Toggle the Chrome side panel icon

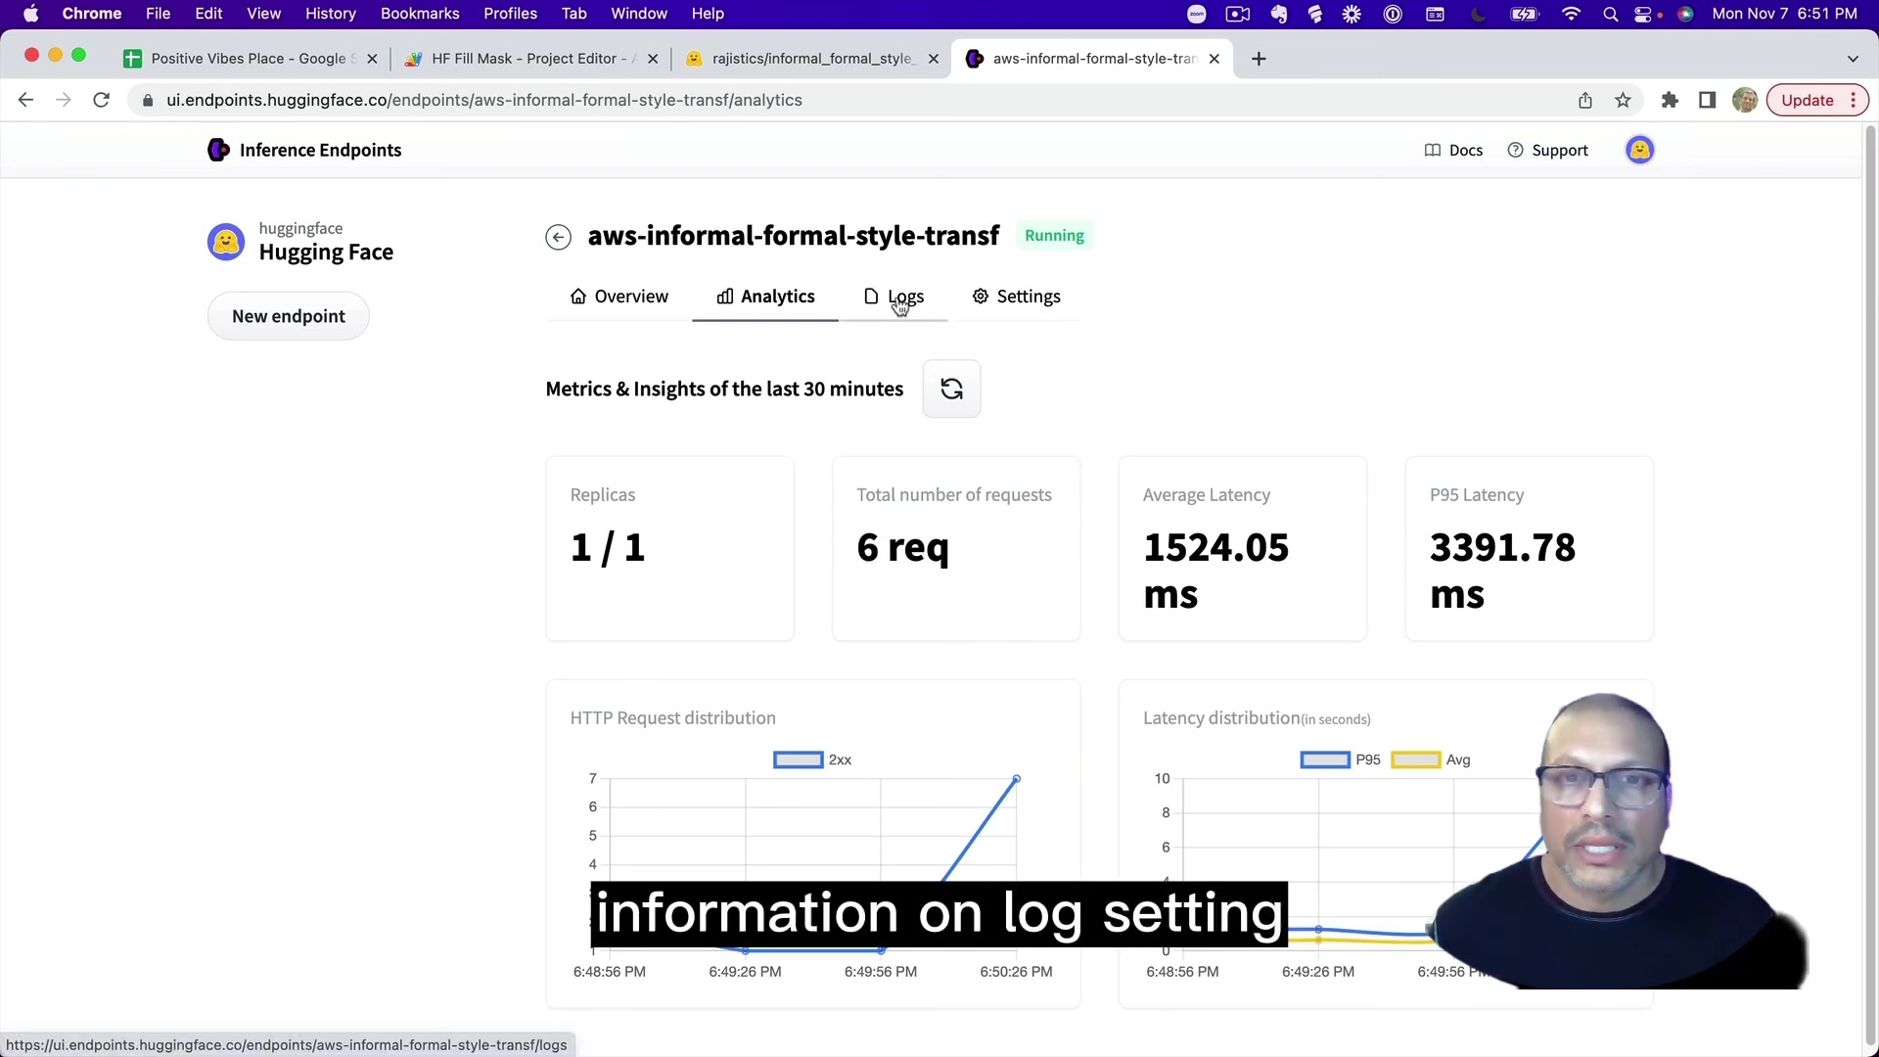tap(1707, 100)
